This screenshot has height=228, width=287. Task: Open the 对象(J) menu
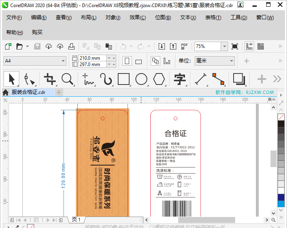(113, 18)
